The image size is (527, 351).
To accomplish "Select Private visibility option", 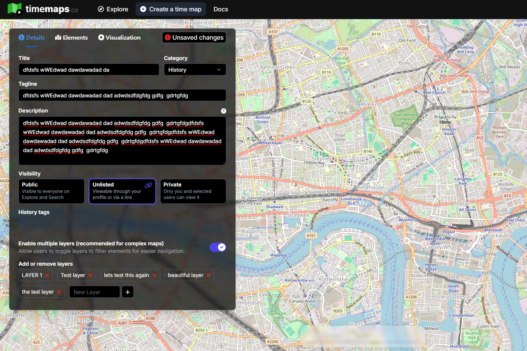I will pos(193,191).
